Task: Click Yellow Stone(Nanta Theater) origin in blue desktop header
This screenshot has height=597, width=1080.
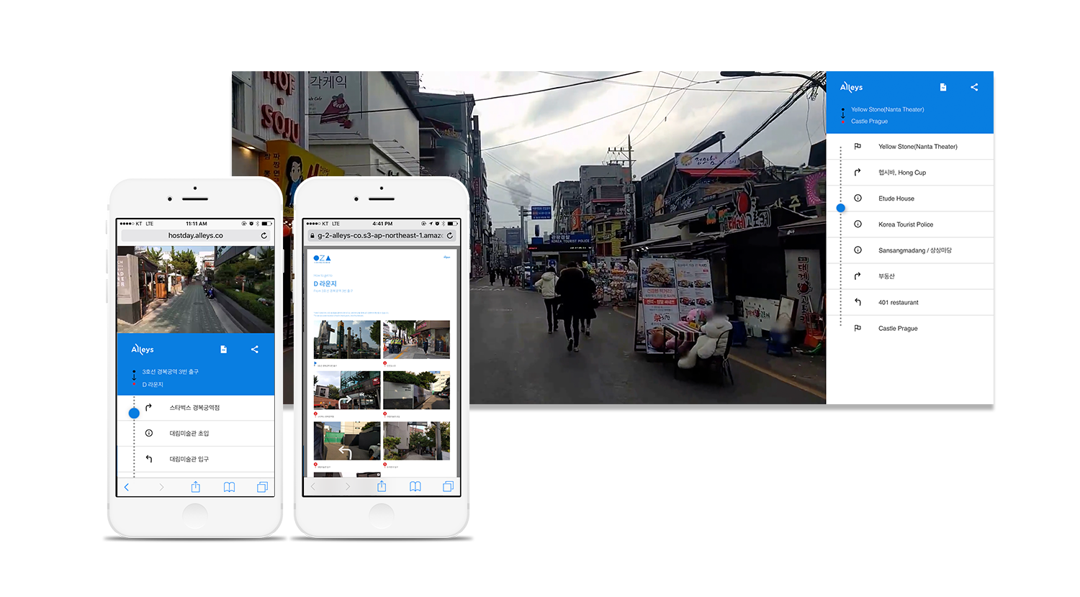Action: point(887,109)
